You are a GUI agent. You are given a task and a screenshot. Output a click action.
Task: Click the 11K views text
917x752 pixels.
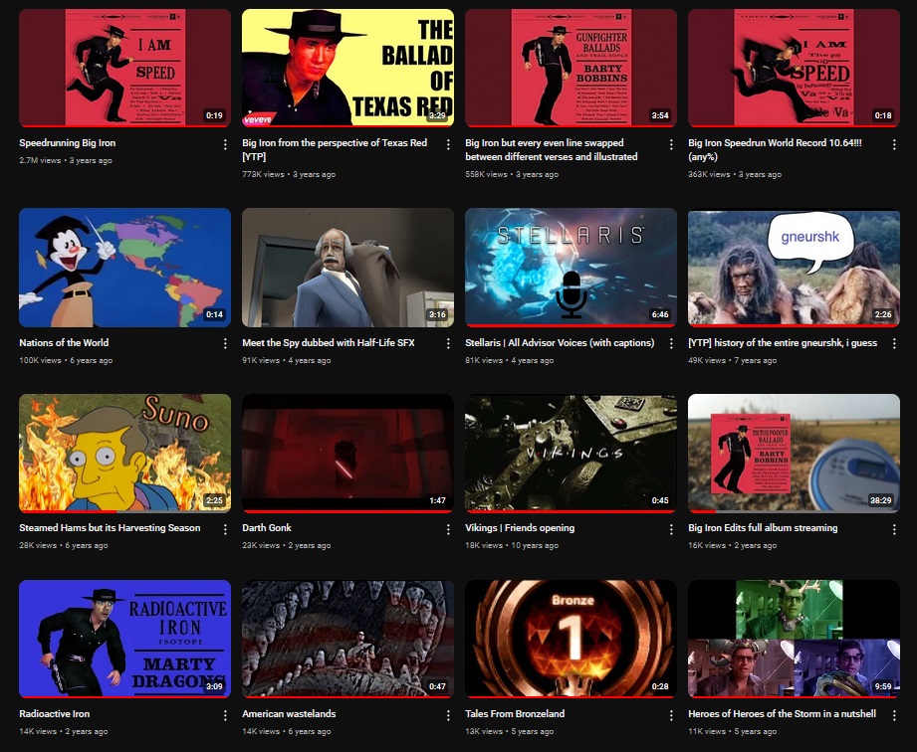click(707, 731)
